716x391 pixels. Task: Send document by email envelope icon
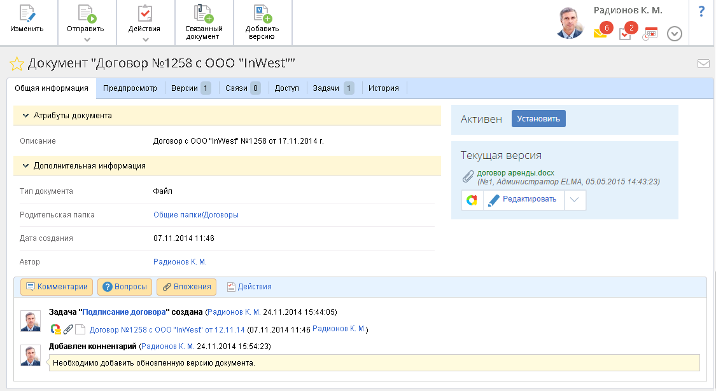[703, 64]
